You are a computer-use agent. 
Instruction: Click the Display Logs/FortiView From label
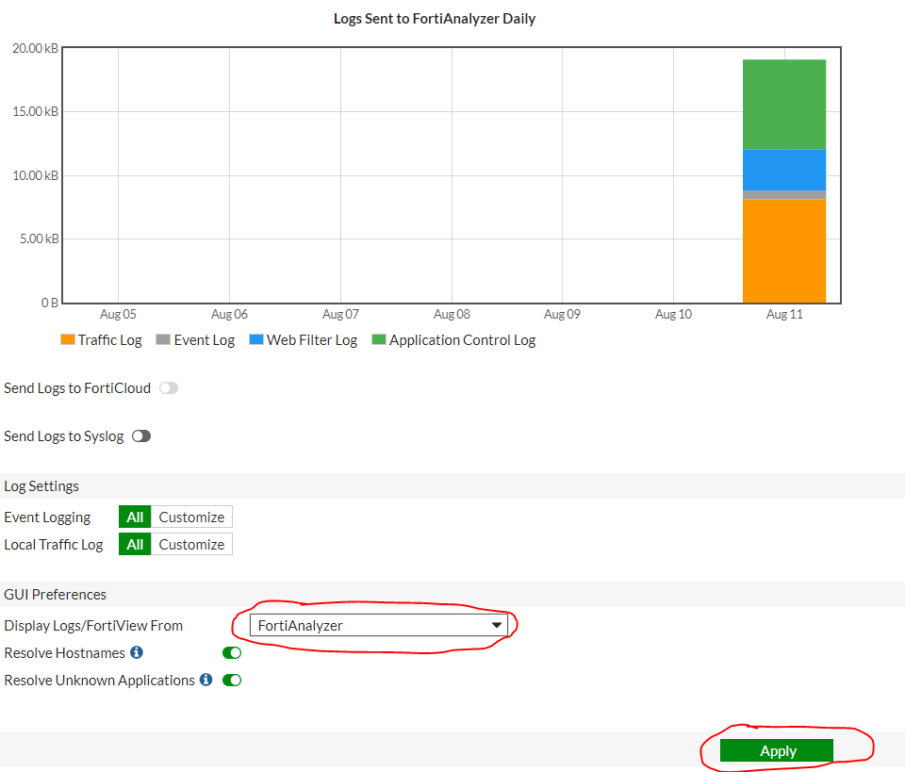[93, 626]
